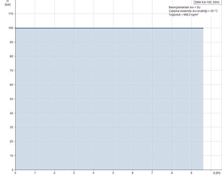
Task: Click the DMH 9,6-100, 50Hz legend label
Action: pos(207,2)
